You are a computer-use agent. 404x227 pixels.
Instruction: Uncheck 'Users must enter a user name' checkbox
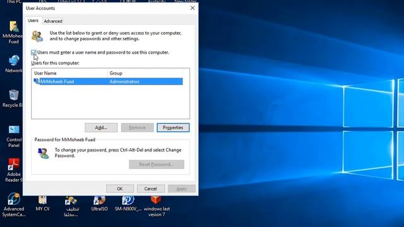click(x=33, y=52)
